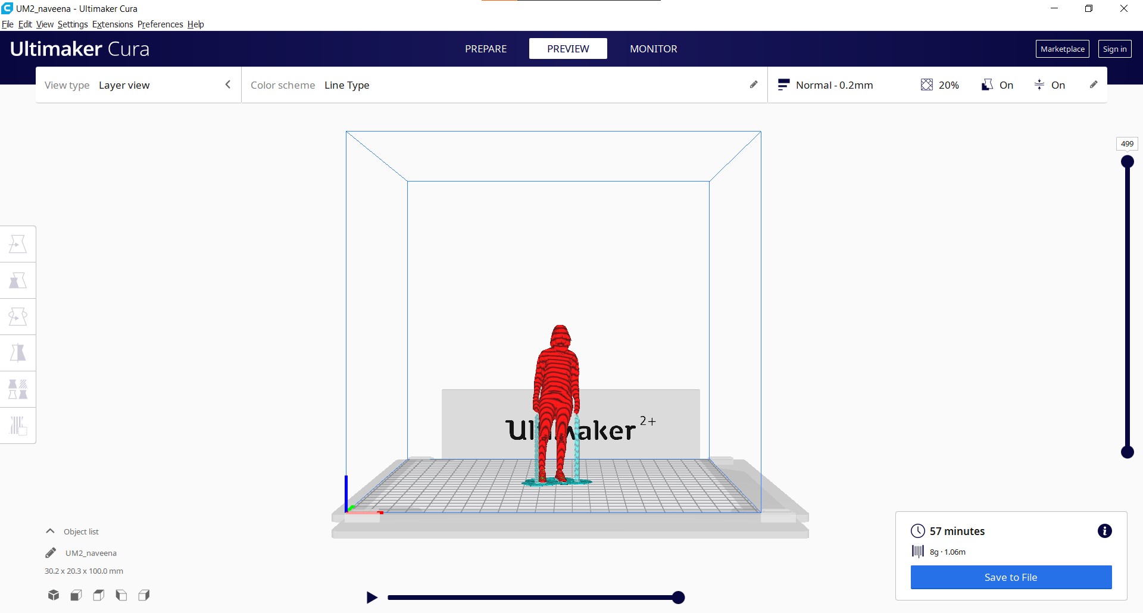Select the Mirror tool in left toolbar
Screen dimensions: 1143x613
(x=18, y=353)
